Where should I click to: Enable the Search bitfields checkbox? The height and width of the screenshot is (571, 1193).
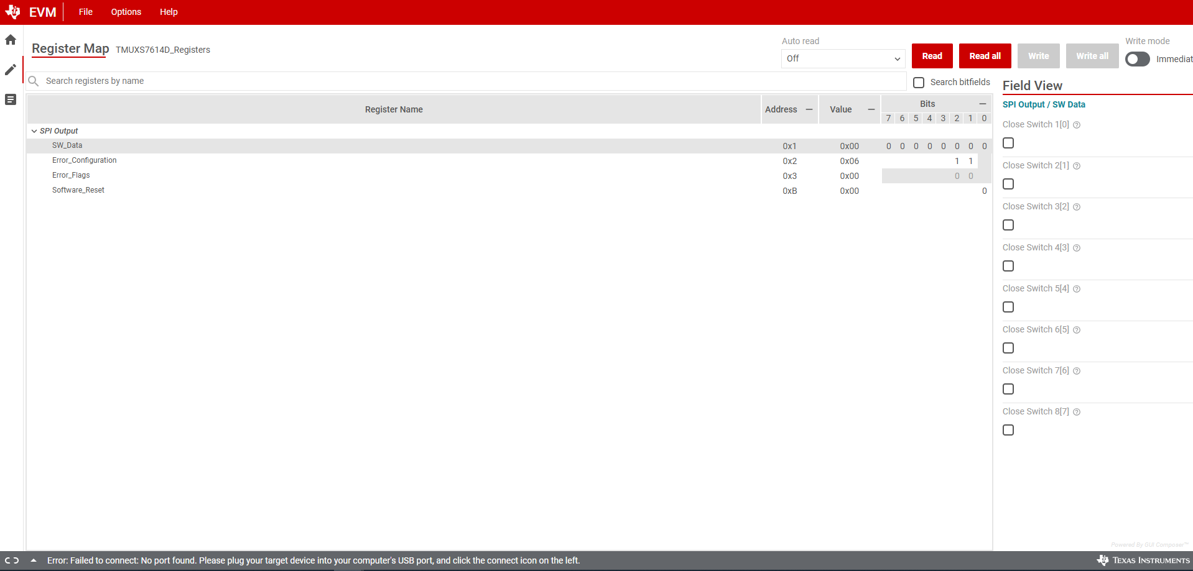click(x=919, y=82)
